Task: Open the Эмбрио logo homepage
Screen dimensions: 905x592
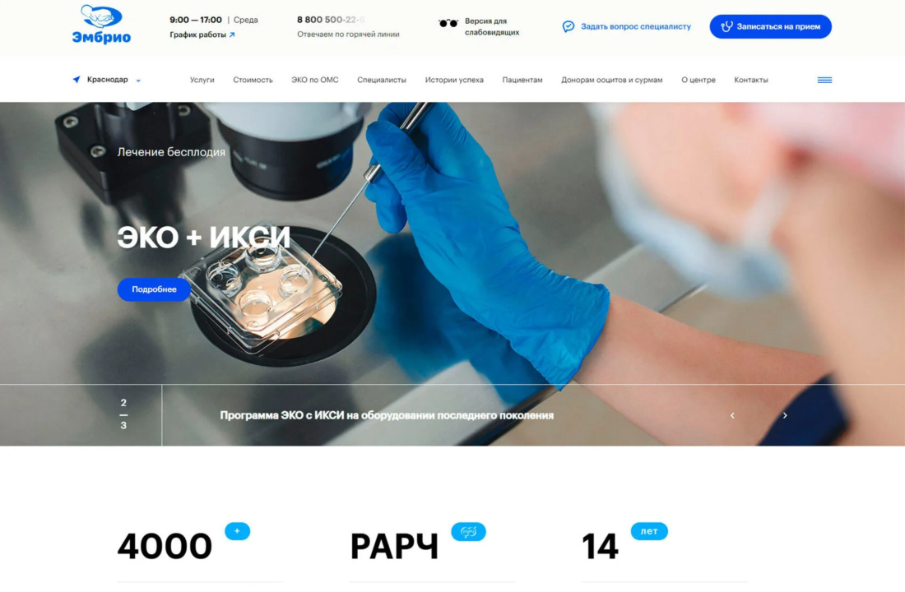Action: (x=101, y=24)
